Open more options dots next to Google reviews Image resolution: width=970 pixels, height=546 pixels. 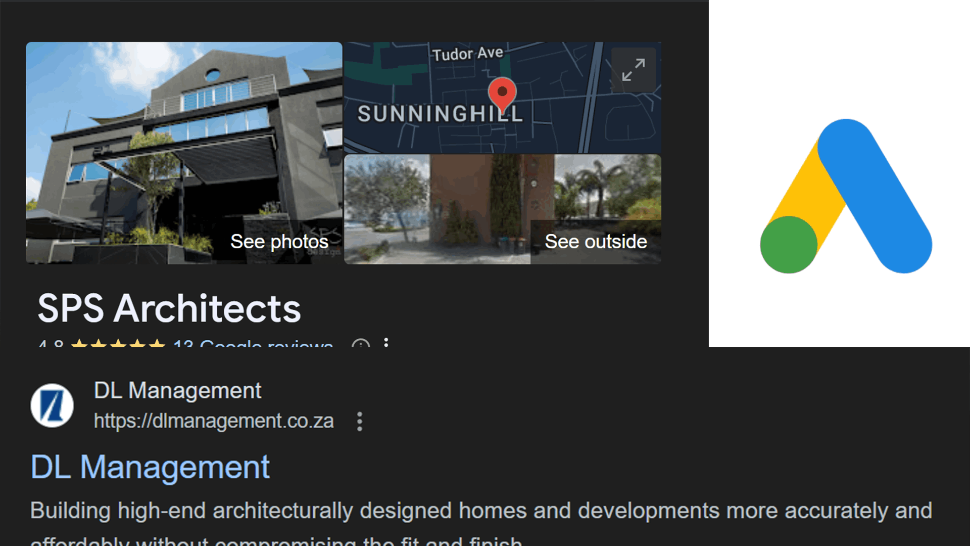tap(386, 342)
